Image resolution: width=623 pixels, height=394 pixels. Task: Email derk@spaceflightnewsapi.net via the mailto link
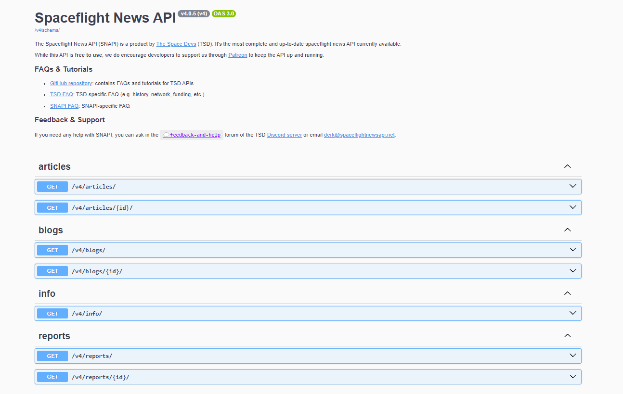pyautogui.click(x=359, y=135)
